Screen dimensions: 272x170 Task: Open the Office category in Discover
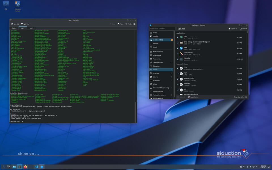161,84
